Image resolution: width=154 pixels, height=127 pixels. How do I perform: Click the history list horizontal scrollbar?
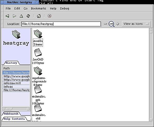(x=16, y=109)
